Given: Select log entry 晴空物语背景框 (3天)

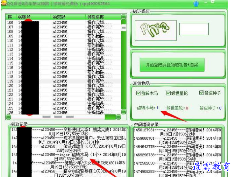Looking at the screenshot, I should (x=69, y=173).
